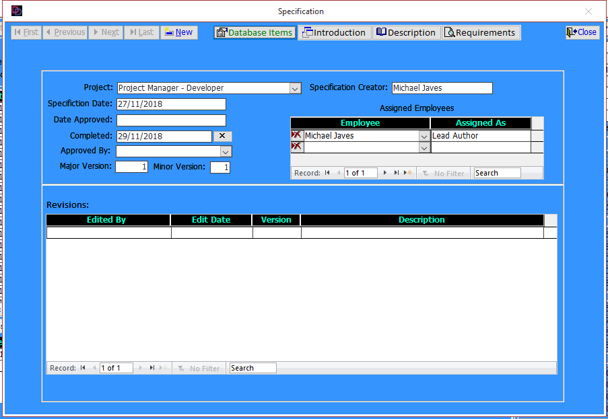Image resolution: width=608 pixels, height=419 pixels.
Task: Click record number box in Revisions navigator
Action: pos(116,369)
